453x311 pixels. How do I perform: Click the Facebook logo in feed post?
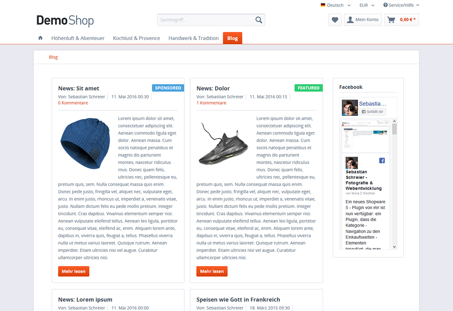pyautogui.click(x=382, y=161)
